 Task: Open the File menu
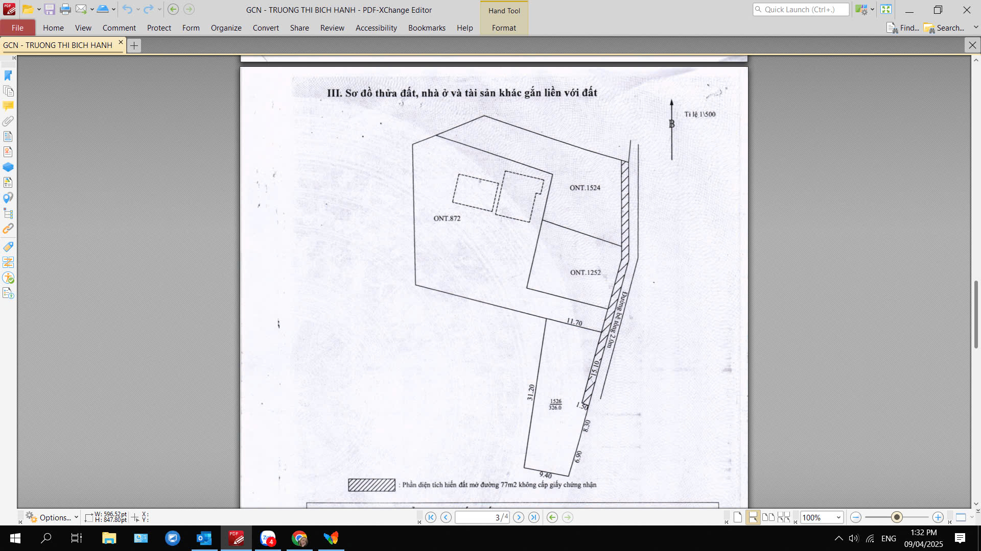click(x=17, y=28)
